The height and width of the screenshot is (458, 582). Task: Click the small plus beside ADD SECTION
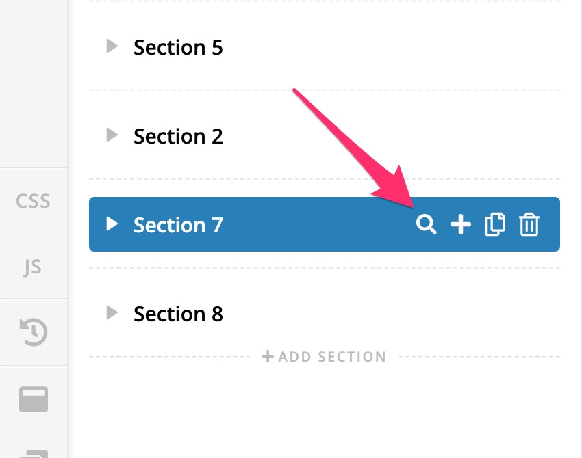tap(268, 356)
